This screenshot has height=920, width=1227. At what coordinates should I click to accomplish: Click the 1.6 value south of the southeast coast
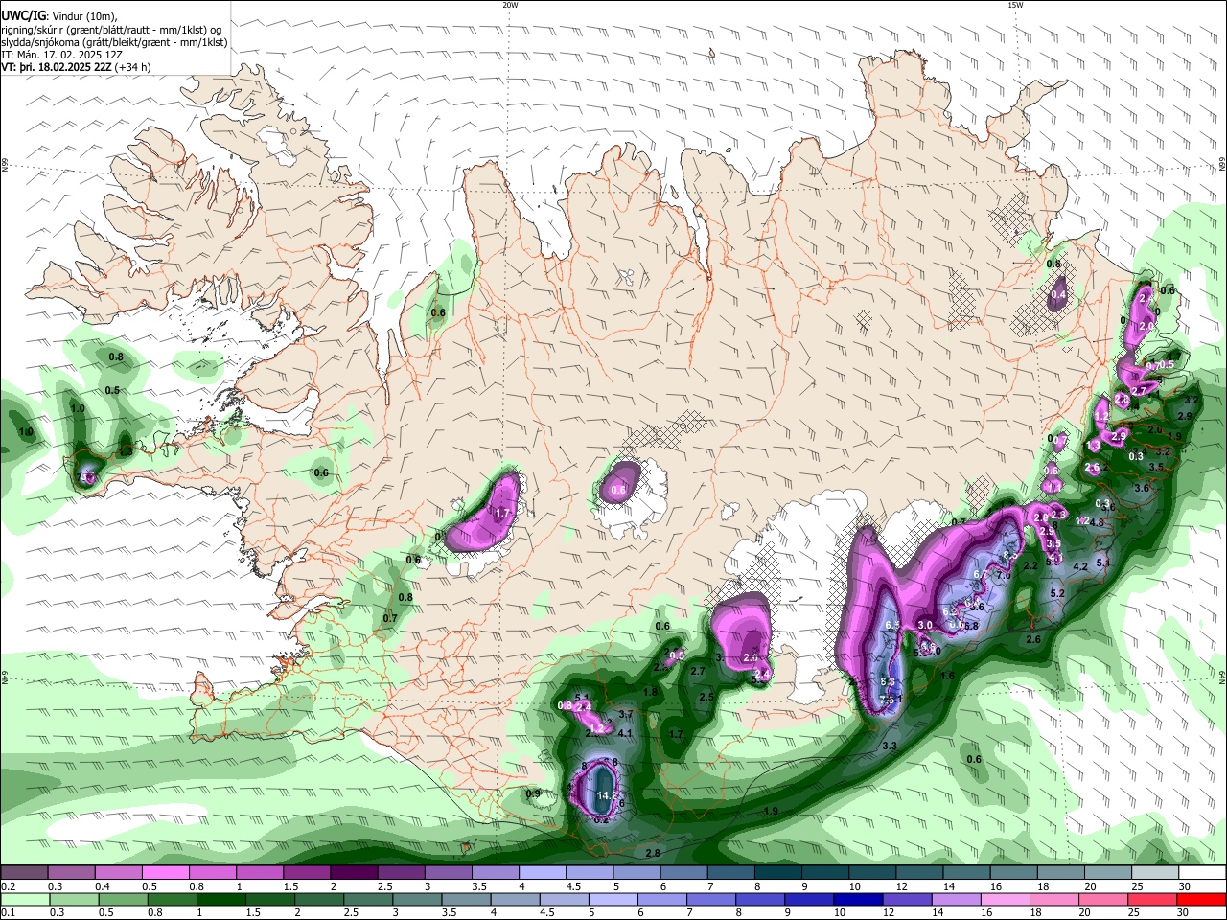point(948,676)
